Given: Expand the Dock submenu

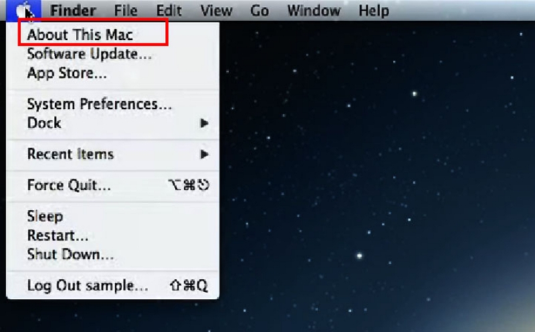Looking at the screenshot, I should point(112,123).
